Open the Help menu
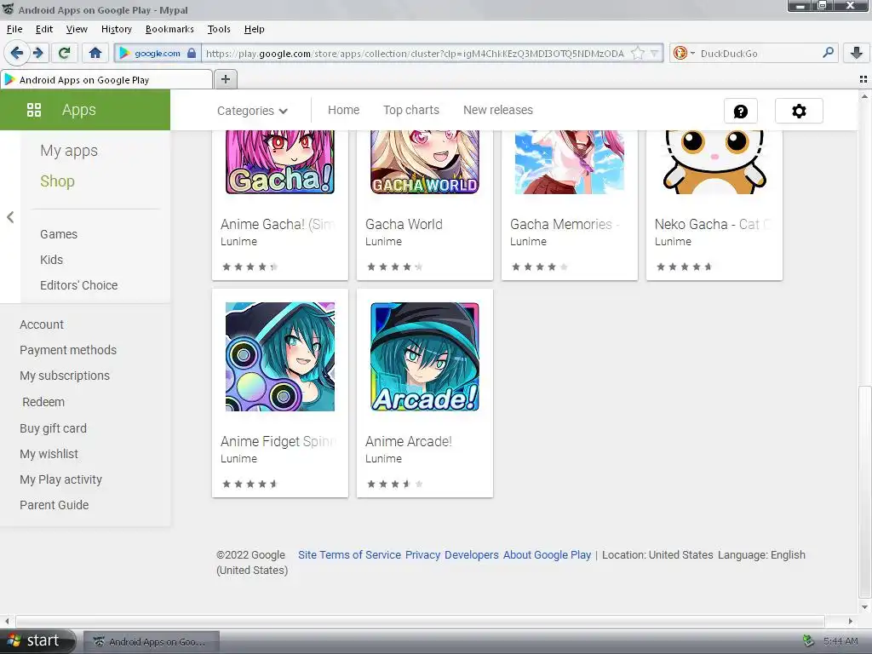Screen dimensions: 872x654 pyautogui.click(x=254, y=29)
